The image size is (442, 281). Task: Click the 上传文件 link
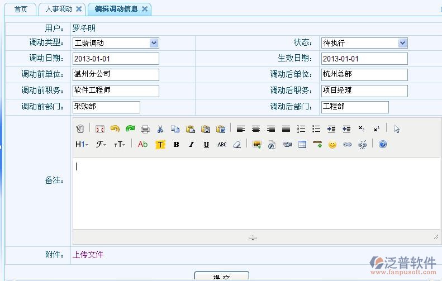[x=88, y=255]
